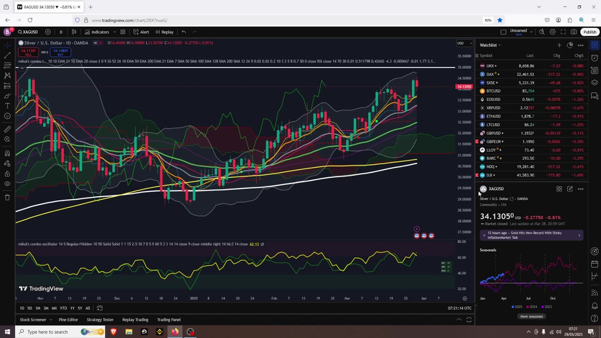This screenshot has width=601, height=338.
Task: Open the watchlist more options menu
Action: [580, 45]
